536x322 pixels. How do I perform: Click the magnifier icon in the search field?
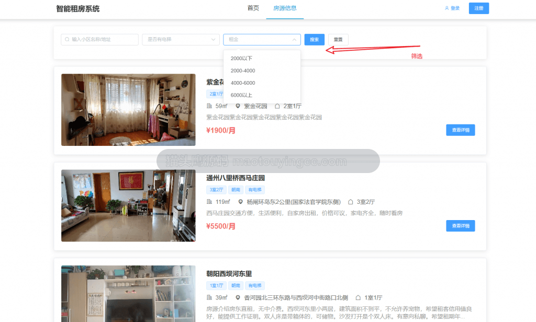pyautogui.click(x=68, y=40)
